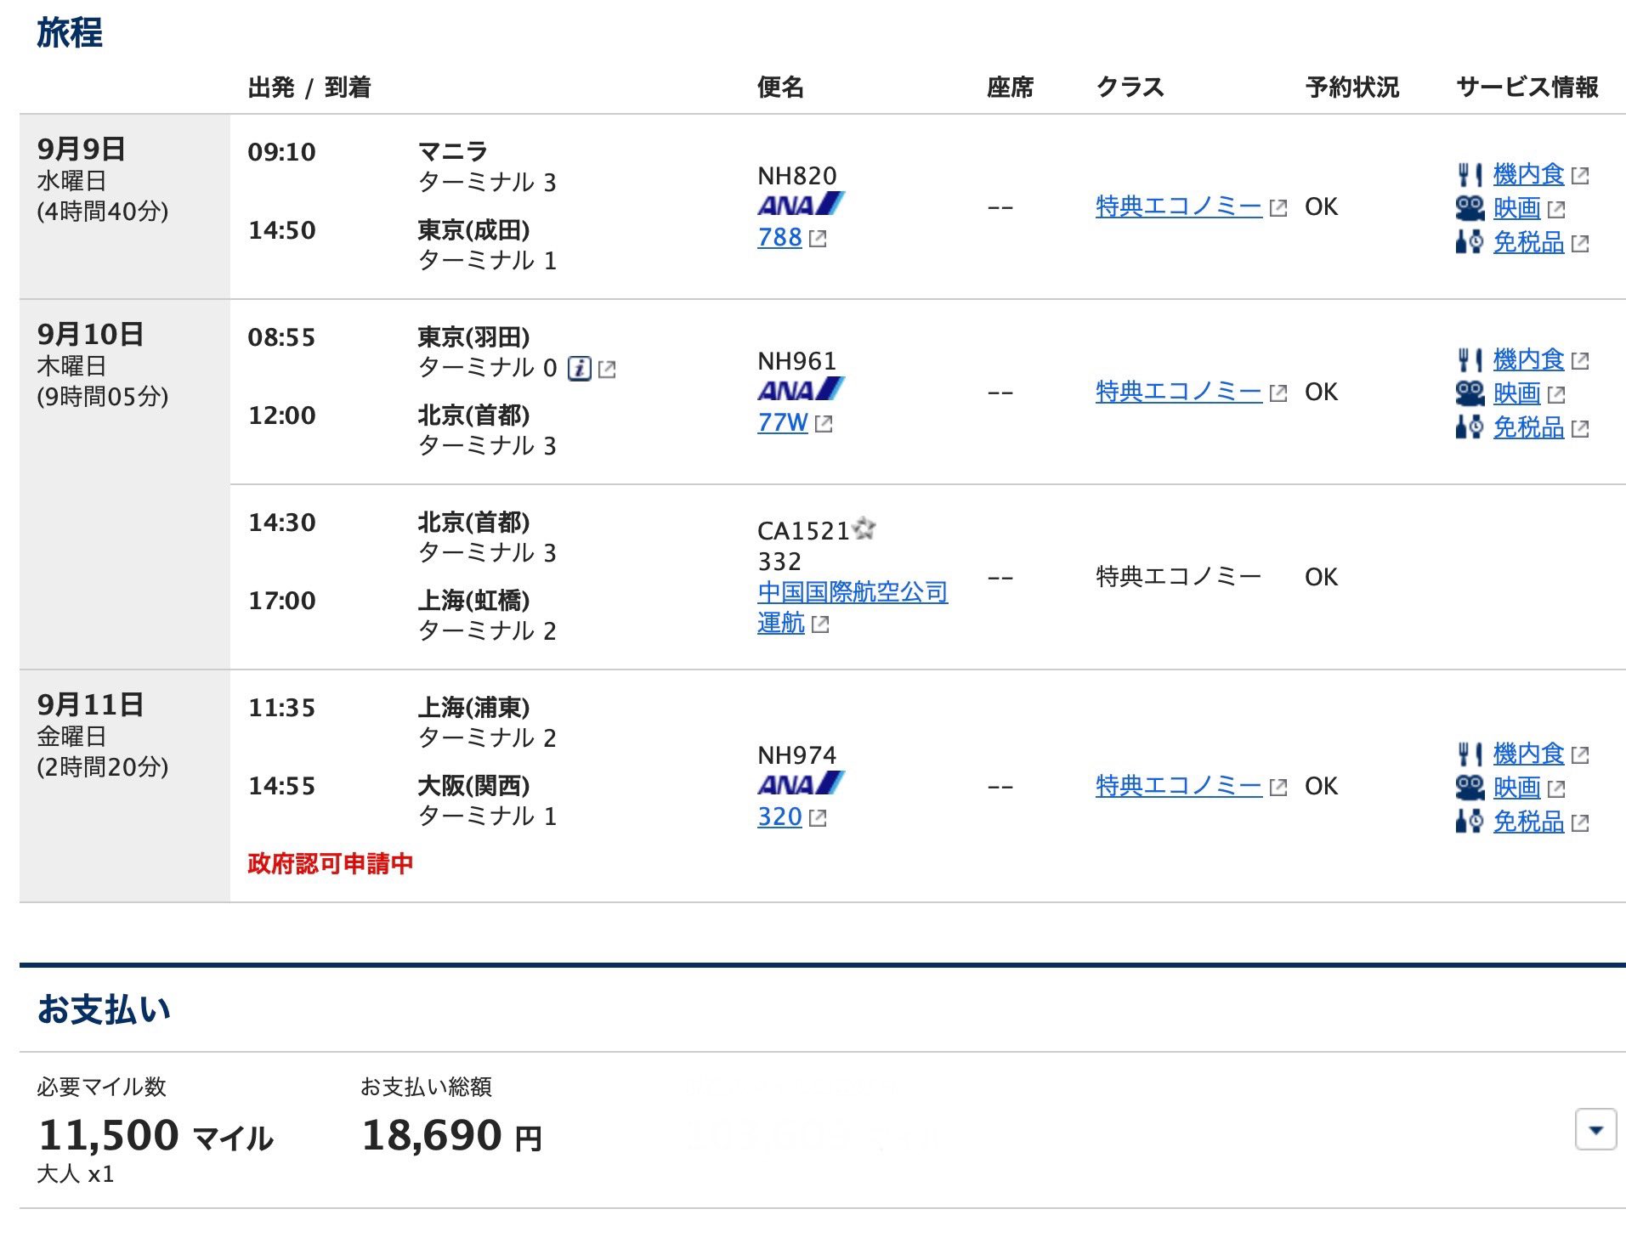
Task: Click external link icon beside 788
Action: (818, 239)
